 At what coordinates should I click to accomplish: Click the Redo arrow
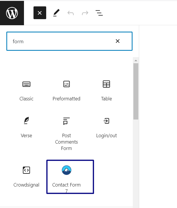point(85,13)
